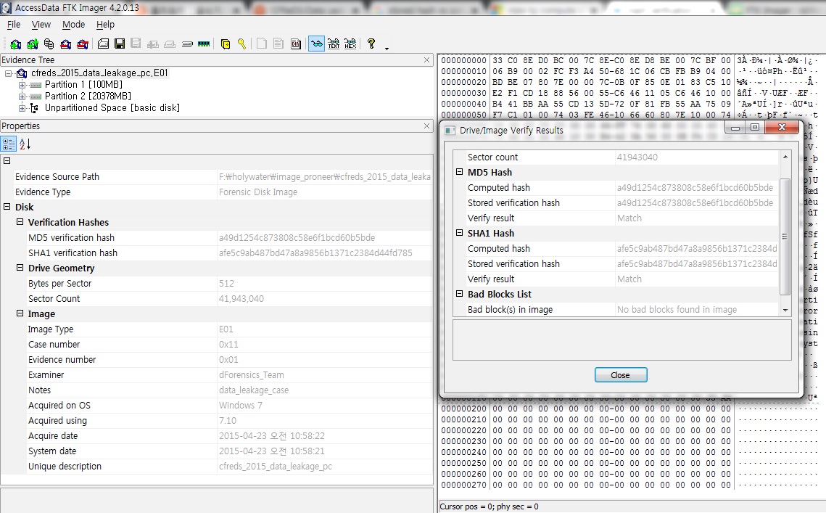Image resolution: width=826 pixels, height=513 pixels.
Task: Select Partition 1 [100MB] tree item
Action: tap(83, 85)
